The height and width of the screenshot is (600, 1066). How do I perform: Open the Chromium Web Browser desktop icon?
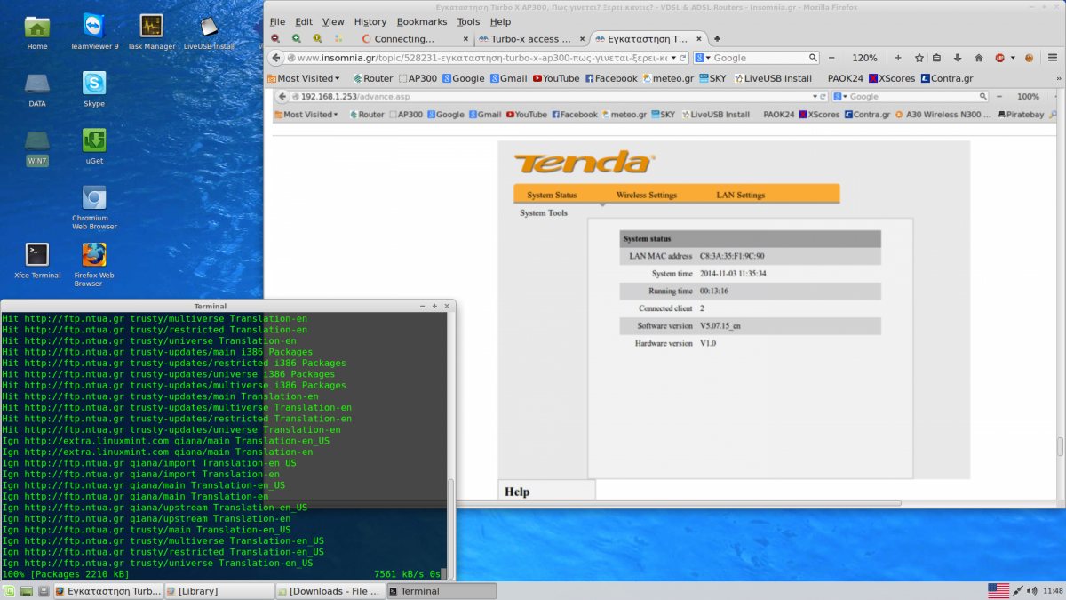tap(94, 207)
